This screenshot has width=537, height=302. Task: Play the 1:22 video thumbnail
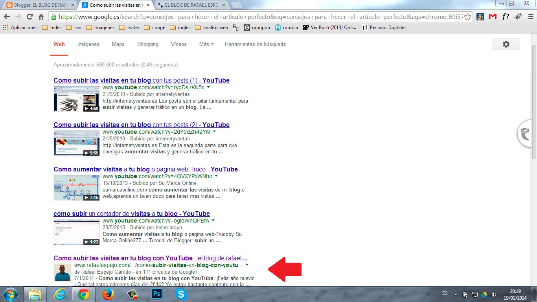[77, 232]
